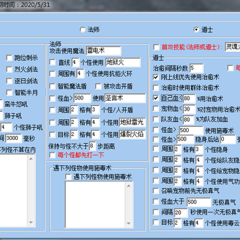
Task: Click down arrow of 下列怪不算在内 list scrollbar
Action: 31,223
